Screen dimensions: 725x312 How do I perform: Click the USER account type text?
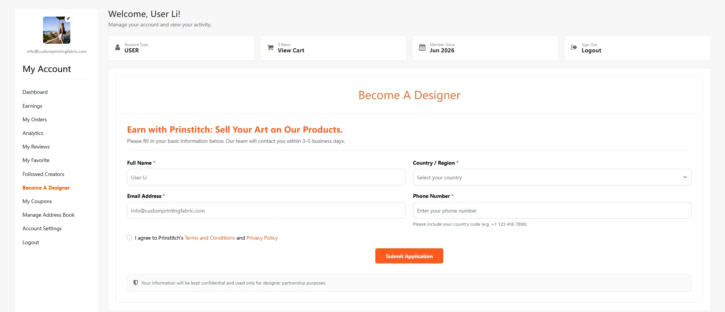coord(132,50)
